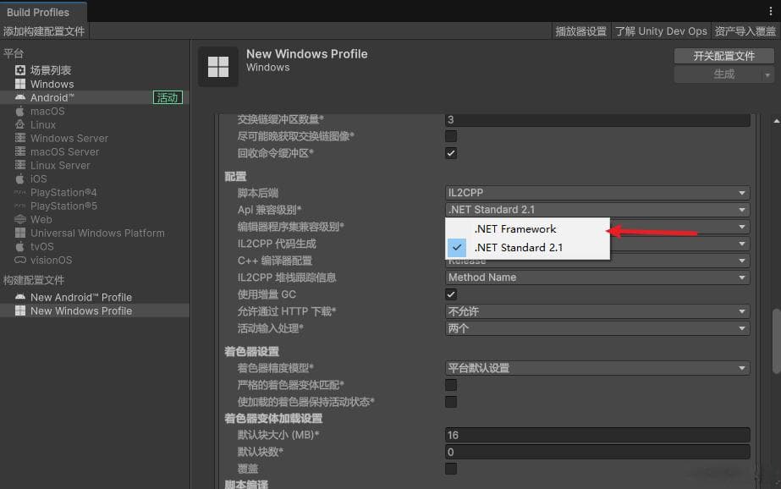This screenshot has width=781, height=489.
Task: Choose .NET Standard 2.1 from the popup
Action: click(x=527, y=248)
